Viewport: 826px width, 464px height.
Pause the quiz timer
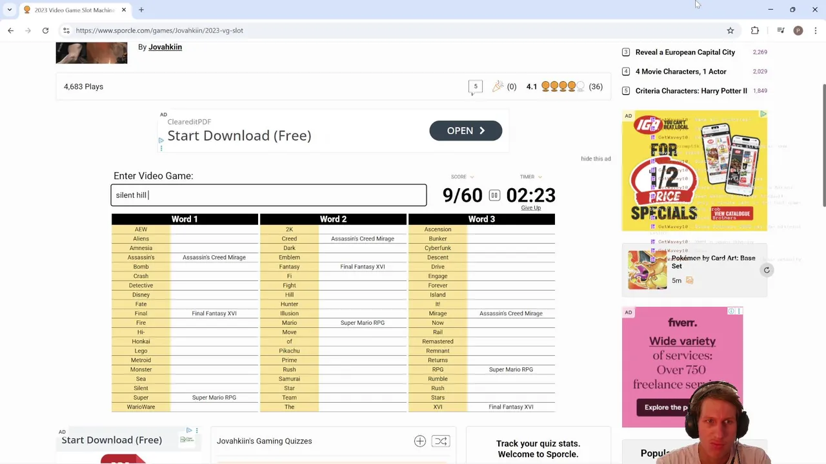pos(494,195)
